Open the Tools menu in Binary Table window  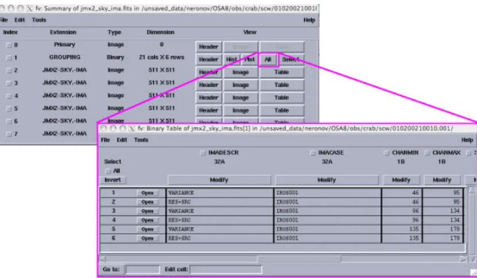[141, 140]
